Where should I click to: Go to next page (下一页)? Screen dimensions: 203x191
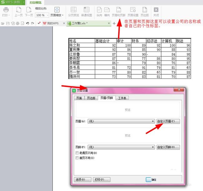tap(29, 12)
